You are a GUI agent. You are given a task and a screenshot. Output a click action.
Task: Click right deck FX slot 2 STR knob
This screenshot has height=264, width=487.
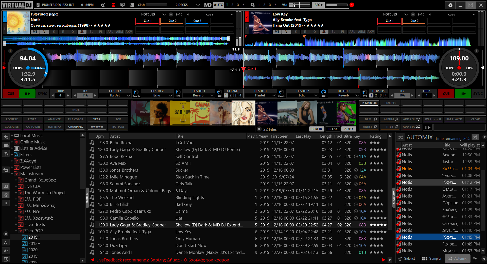(x=323, y=92)
